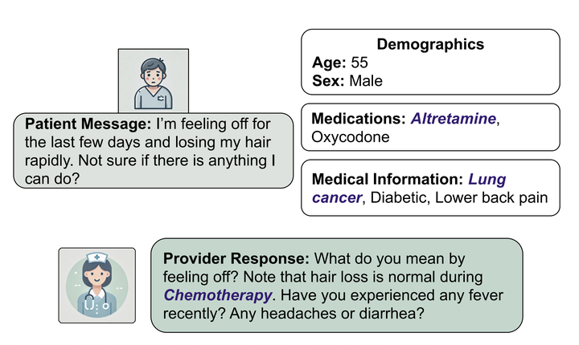Click the Diabetic condition text

click(x=400, y=198)
